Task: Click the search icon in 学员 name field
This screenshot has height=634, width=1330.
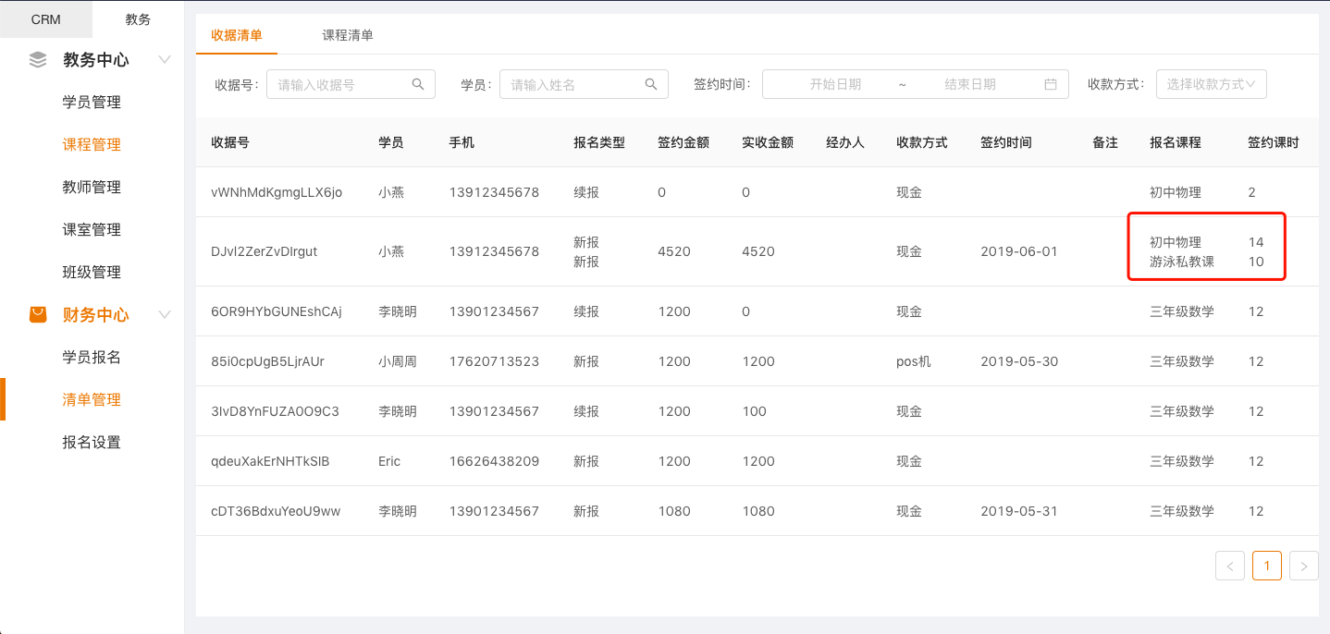Action: (652, 84)
